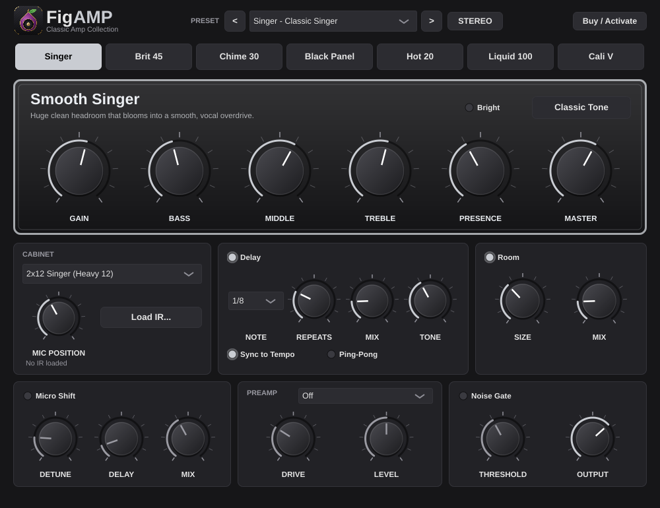
Task: Click the delay MIX knob
Action: 372,300
